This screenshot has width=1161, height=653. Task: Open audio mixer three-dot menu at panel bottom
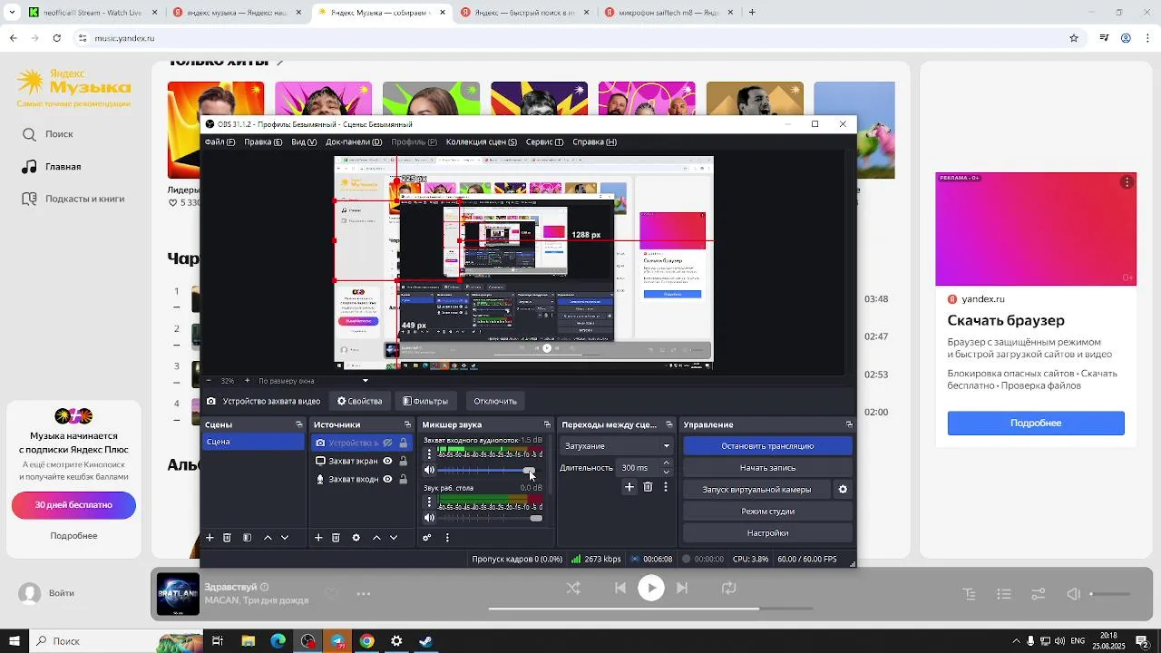447,538
